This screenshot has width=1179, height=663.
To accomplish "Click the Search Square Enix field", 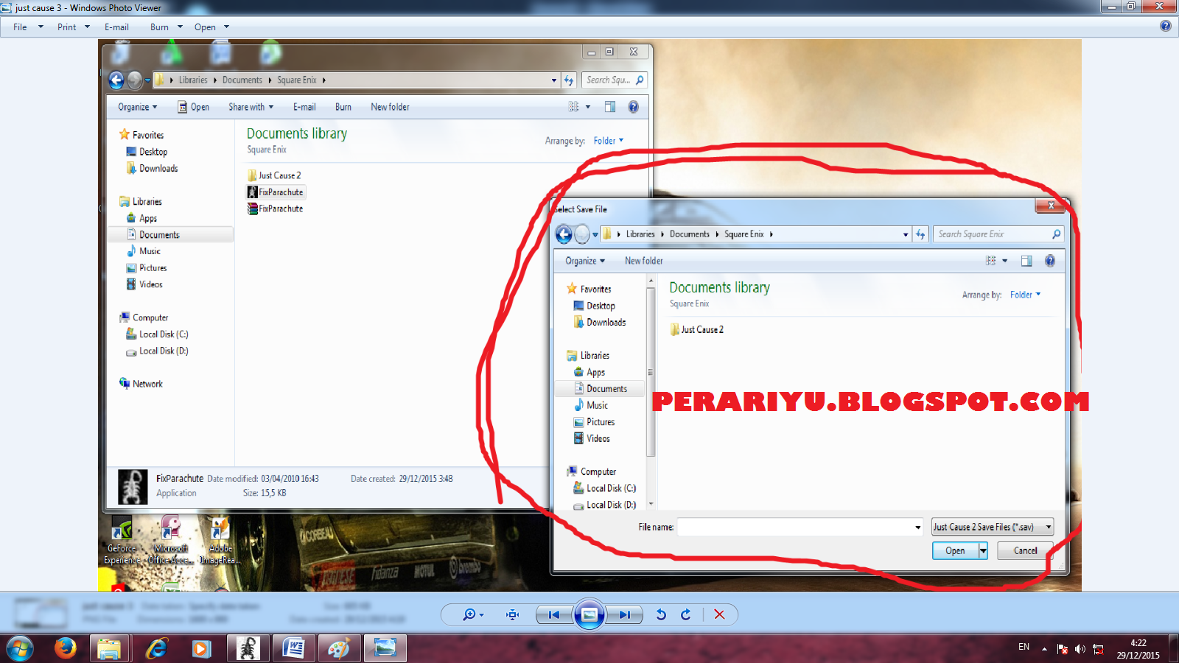I will pos(998,234).
